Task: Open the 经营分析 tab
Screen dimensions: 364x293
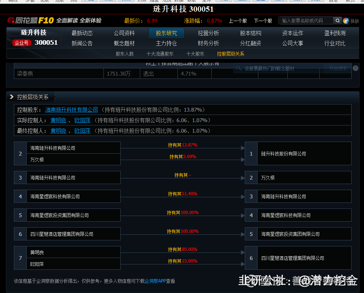Action: point(208,33)
